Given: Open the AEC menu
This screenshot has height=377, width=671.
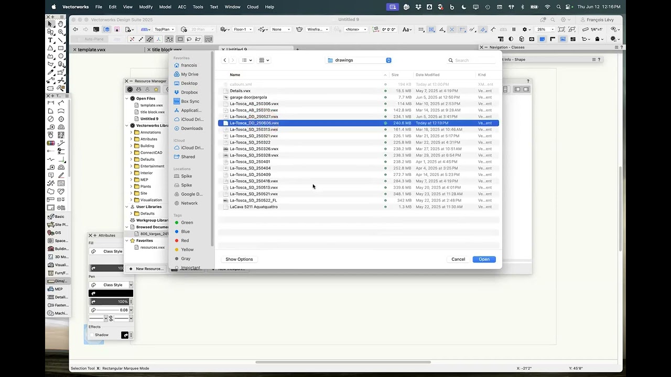Looking at the screenshot, I should pos(182,7).
